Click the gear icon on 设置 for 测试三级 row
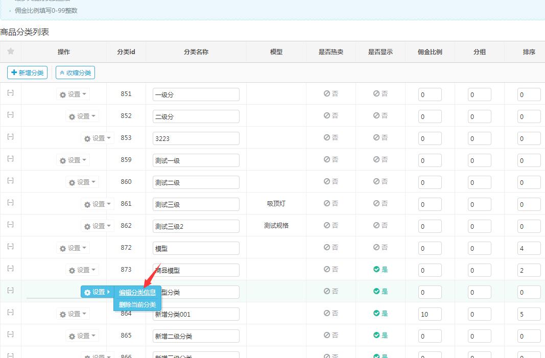This screenshot has width=545, height=358. click(x=88, y=204)
